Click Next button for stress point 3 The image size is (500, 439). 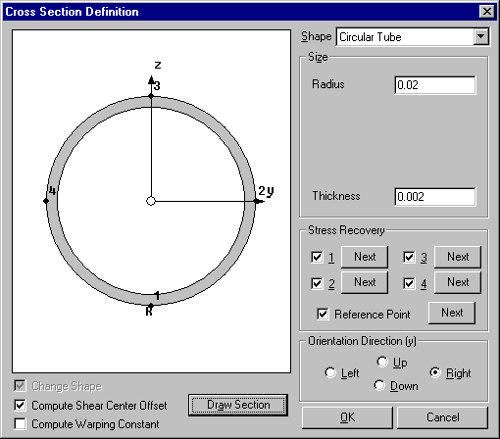(x=458, y=257)
